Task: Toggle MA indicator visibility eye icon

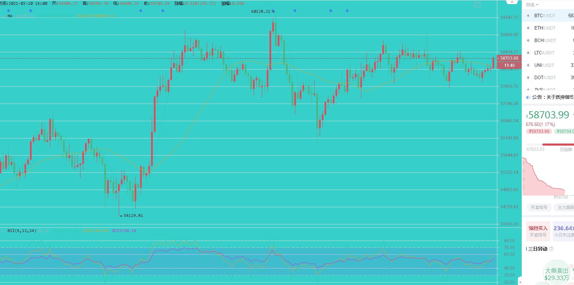Action: (19, 16)
